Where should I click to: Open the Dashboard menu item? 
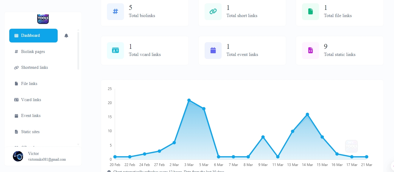33,36
